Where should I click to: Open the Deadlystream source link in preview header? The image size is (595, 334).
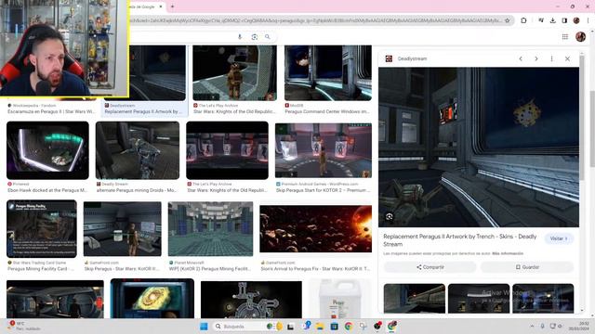click(x=412, y=58)
